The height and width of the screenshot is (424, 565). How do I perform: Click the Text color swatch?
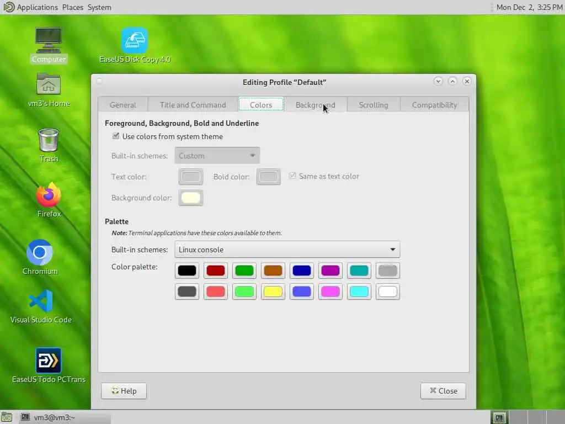190,177
